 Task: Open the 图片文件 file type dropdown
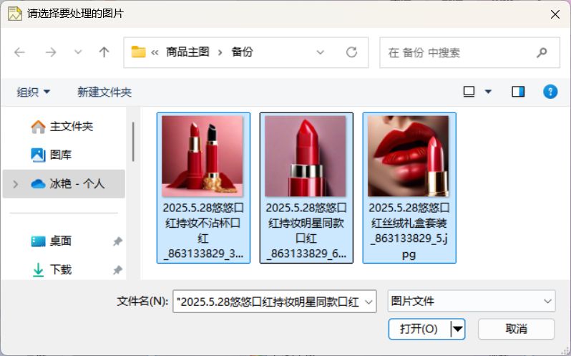point(472,302)
